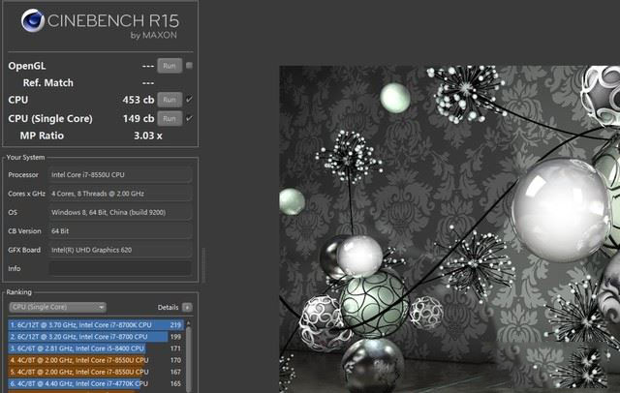Expand ranking Details with the arrow button
Screen dimensions: 620x393
(x=187, y=307)
